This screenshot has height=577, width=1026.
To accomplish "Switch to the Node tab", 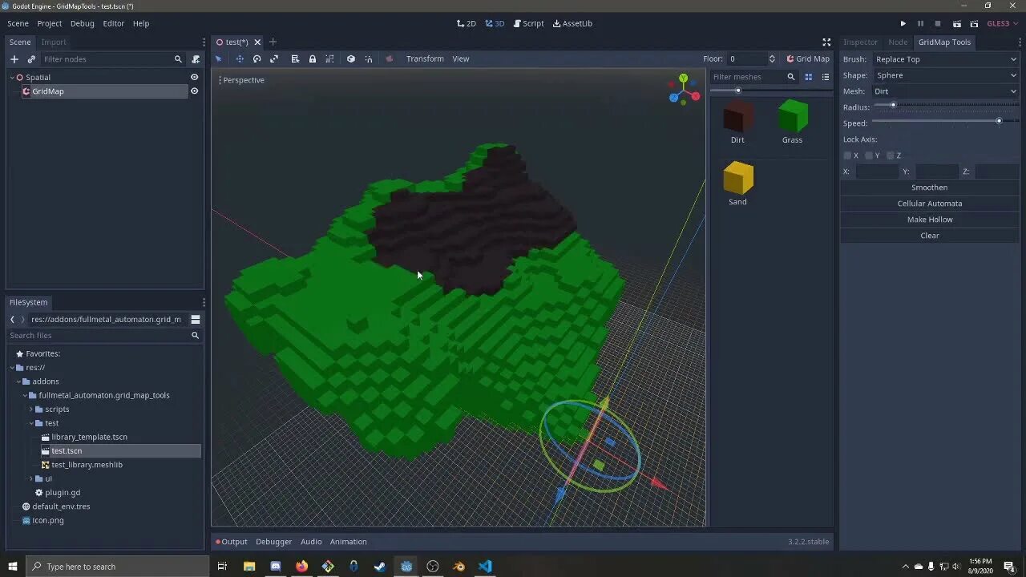I will pyautogui.click(x=898, y=42).
